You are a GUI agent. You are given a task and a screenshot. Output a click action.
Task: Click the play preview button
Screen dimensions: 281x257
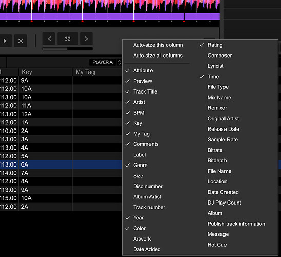coord(5,41)
